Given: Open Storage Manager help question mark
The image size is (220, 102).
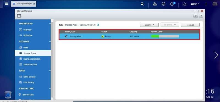Looking at the screenshot, I should coord(201,16).
